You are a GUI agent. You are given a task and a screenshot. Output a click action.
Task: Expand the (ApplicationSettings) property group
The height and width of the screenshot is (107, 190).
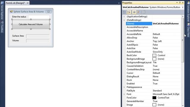(x=124, y=17)
